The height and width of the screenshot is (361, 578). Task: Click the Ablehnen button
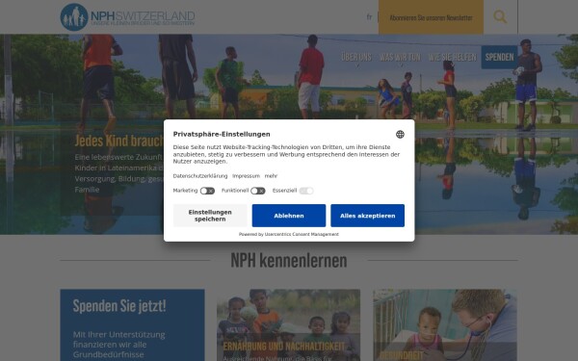(x=289, y=216)
